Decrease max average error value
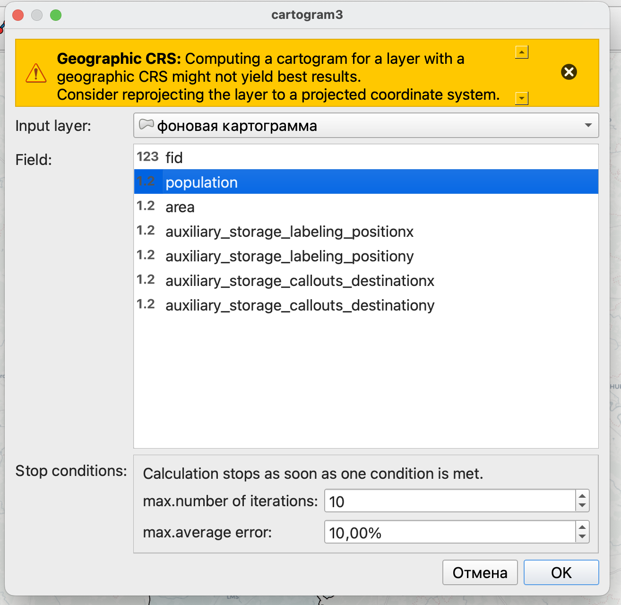This screenshot has width=621, height=605. click(582, 536)
